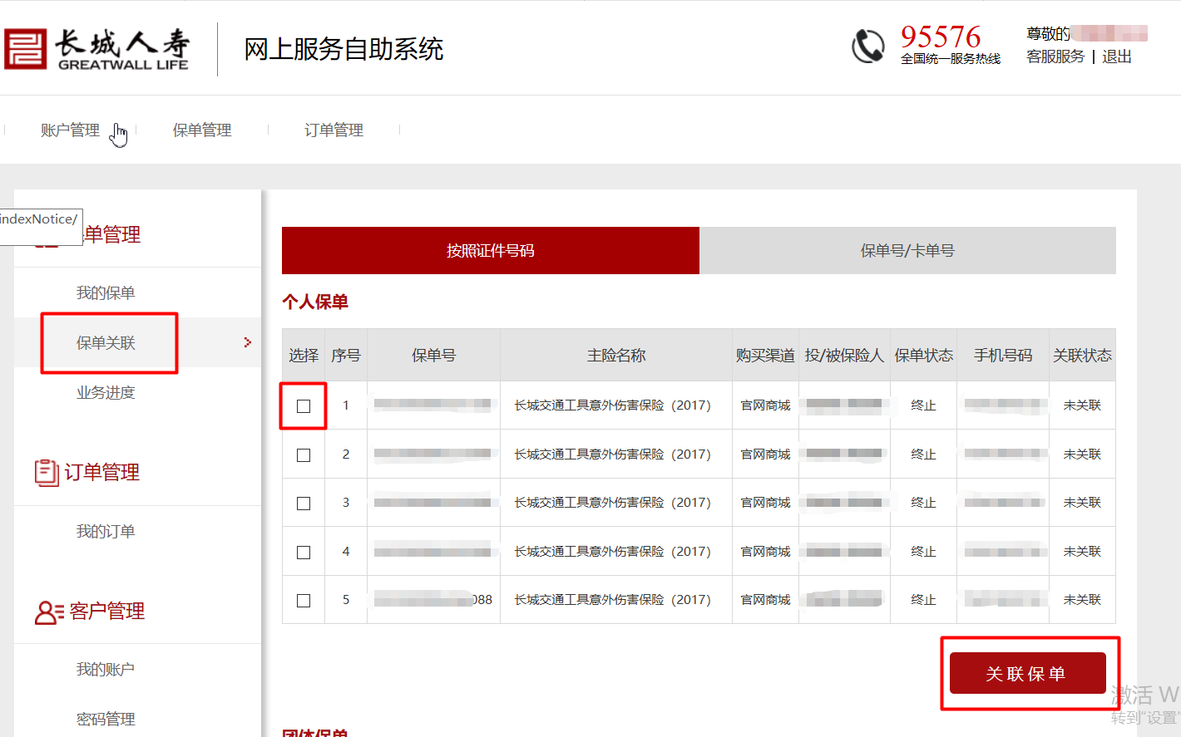Open the 客服服务 link
This screenshot has width=1181, height=737.
[1055, 57]
